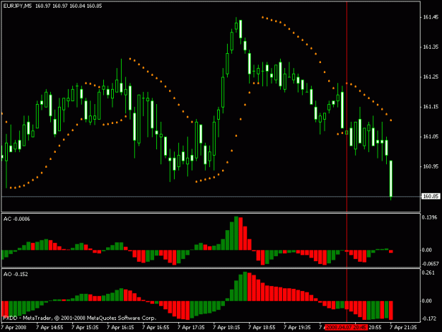Image resolution: width=442 pixels, height=332 pixels.
Task: Click the AO scale value 0.261
Action: click(x=428, y=273)
